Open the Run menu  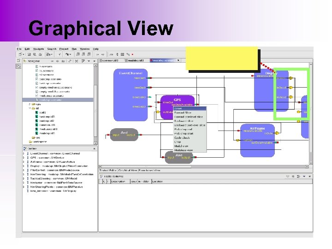pos(74,49)
